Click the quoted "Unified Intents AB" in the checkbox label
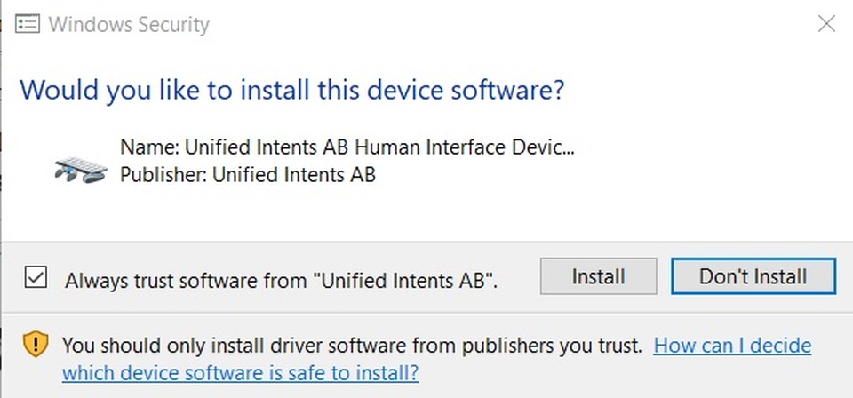 click(405, 281)
